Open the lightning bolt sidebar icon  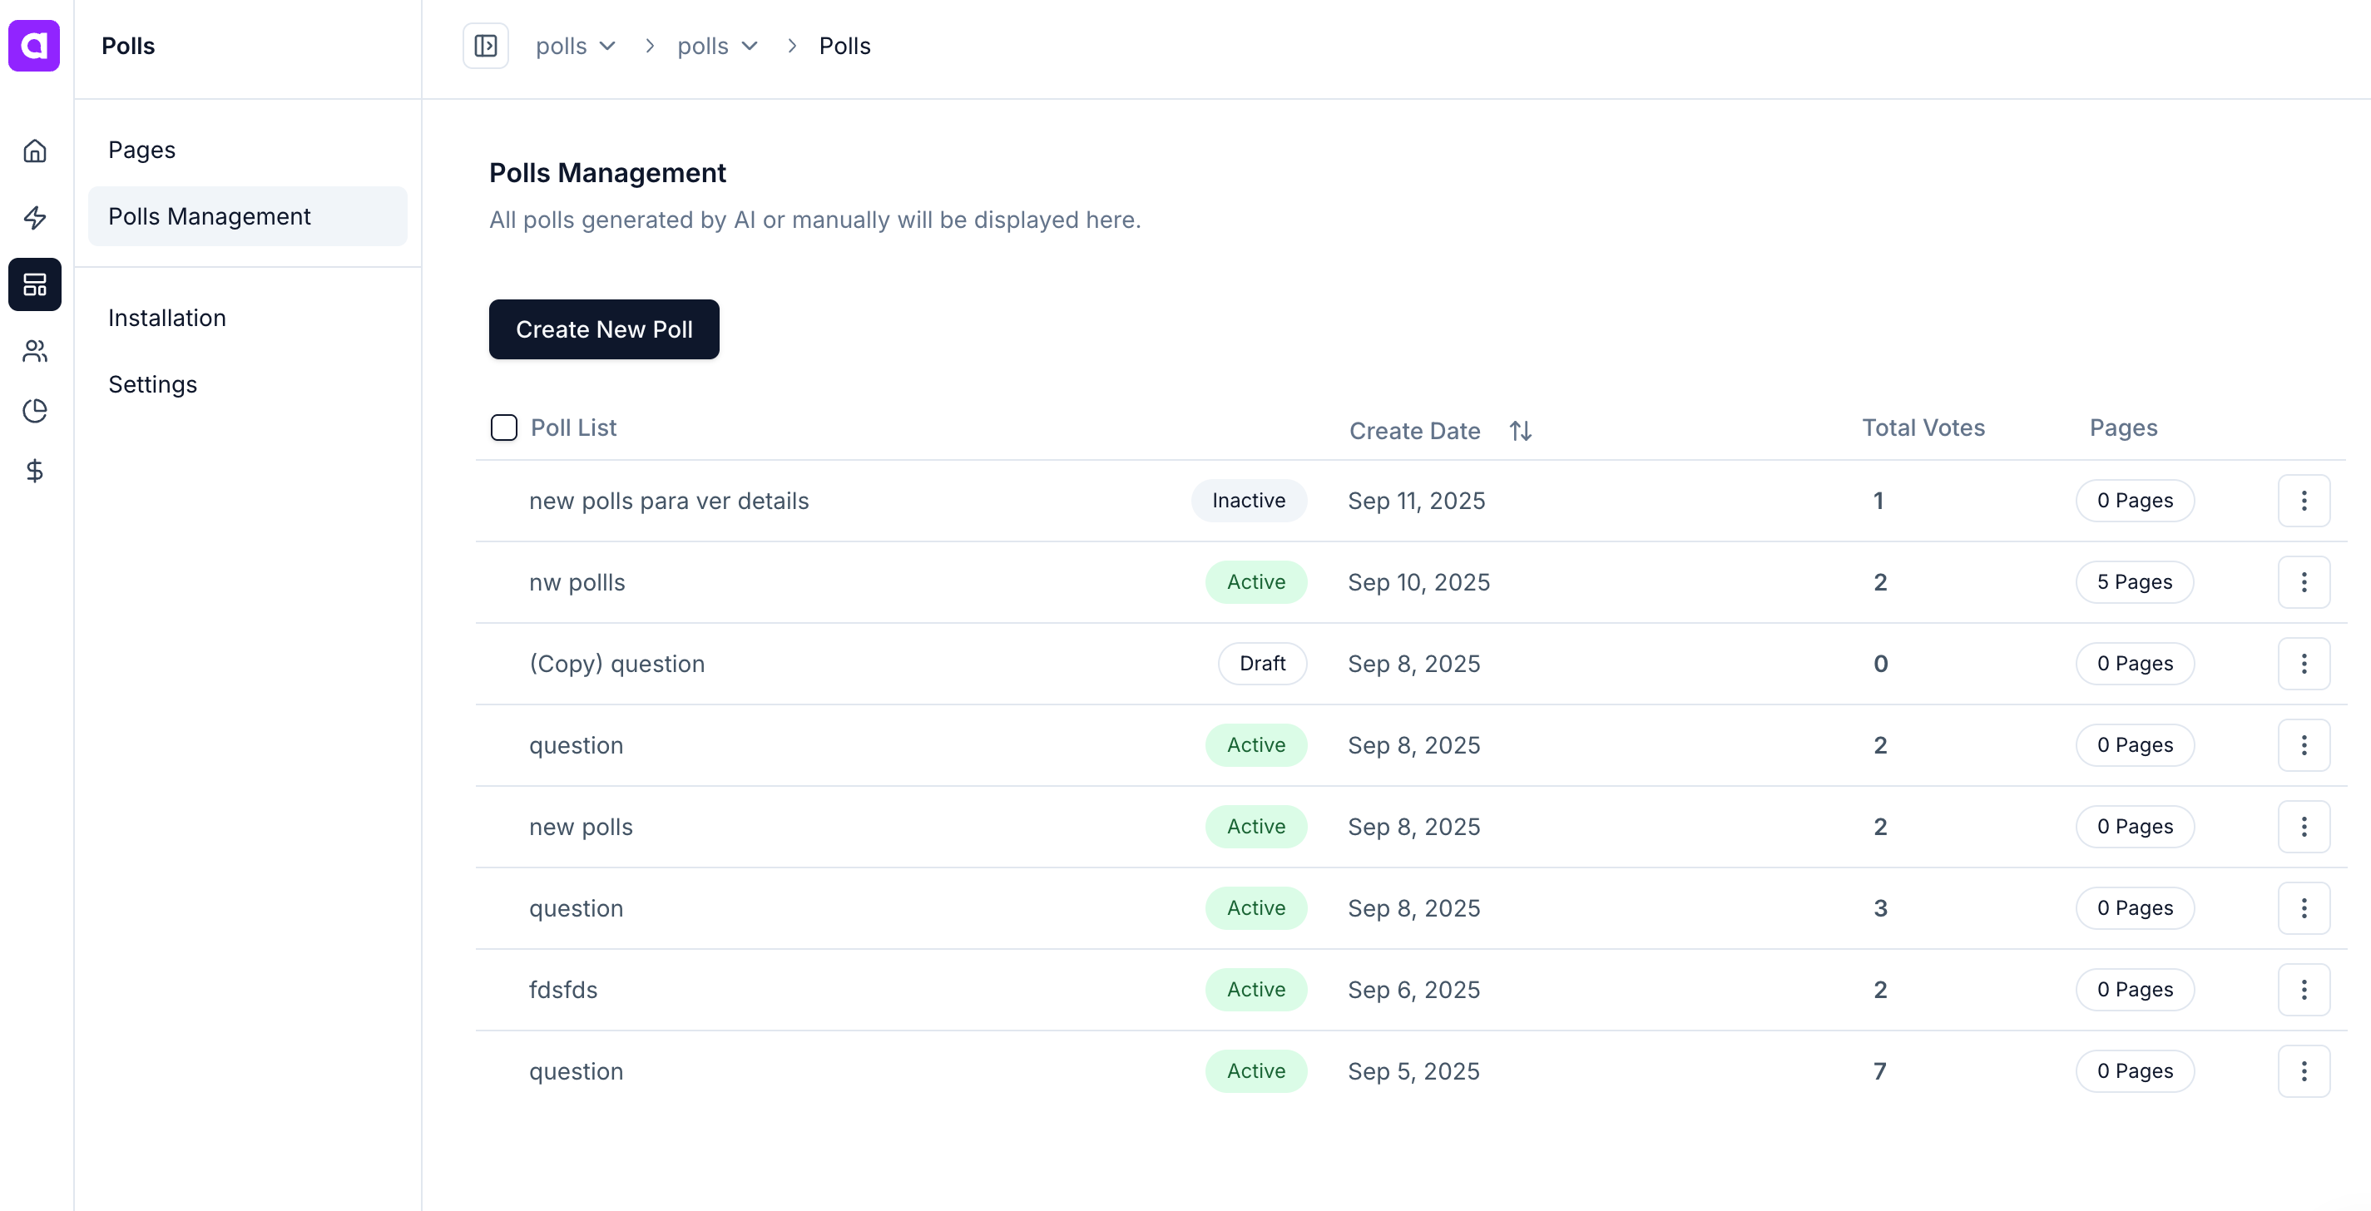point(35,218)
